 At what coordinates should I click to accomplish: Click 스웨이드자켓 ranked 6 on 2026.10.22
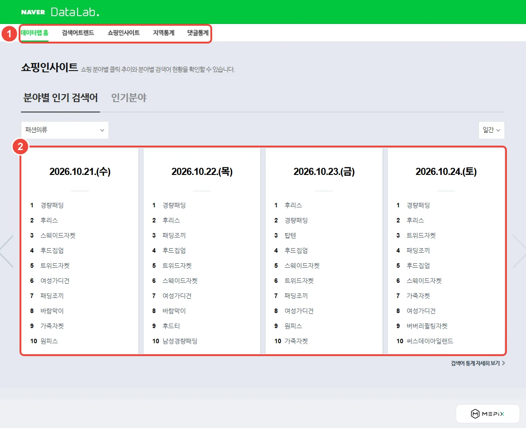tap(180, 281)
